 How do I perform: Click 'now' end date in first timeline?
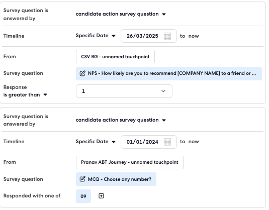point(194,36)
